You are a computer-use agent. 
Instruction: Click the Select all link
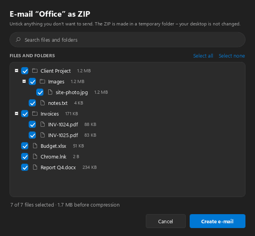203,56
